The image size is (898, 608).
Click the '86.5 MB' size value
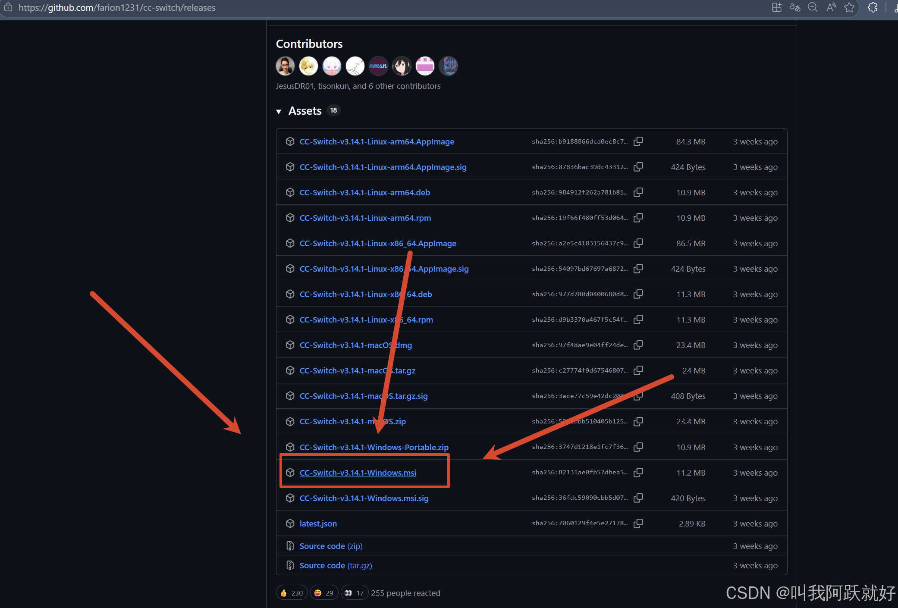tap(691, 243)
